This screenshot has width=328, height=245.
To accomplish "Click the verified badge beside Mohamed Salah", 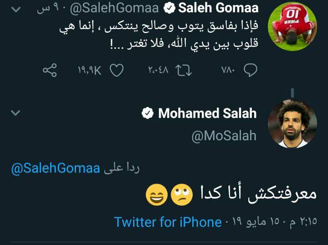I will coord(148,114).
